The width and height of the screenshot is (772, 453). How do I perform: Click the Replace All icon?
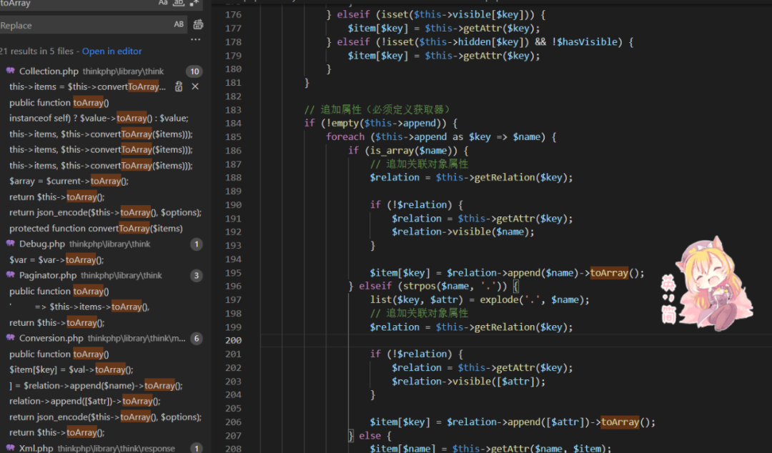coord(198,24)
